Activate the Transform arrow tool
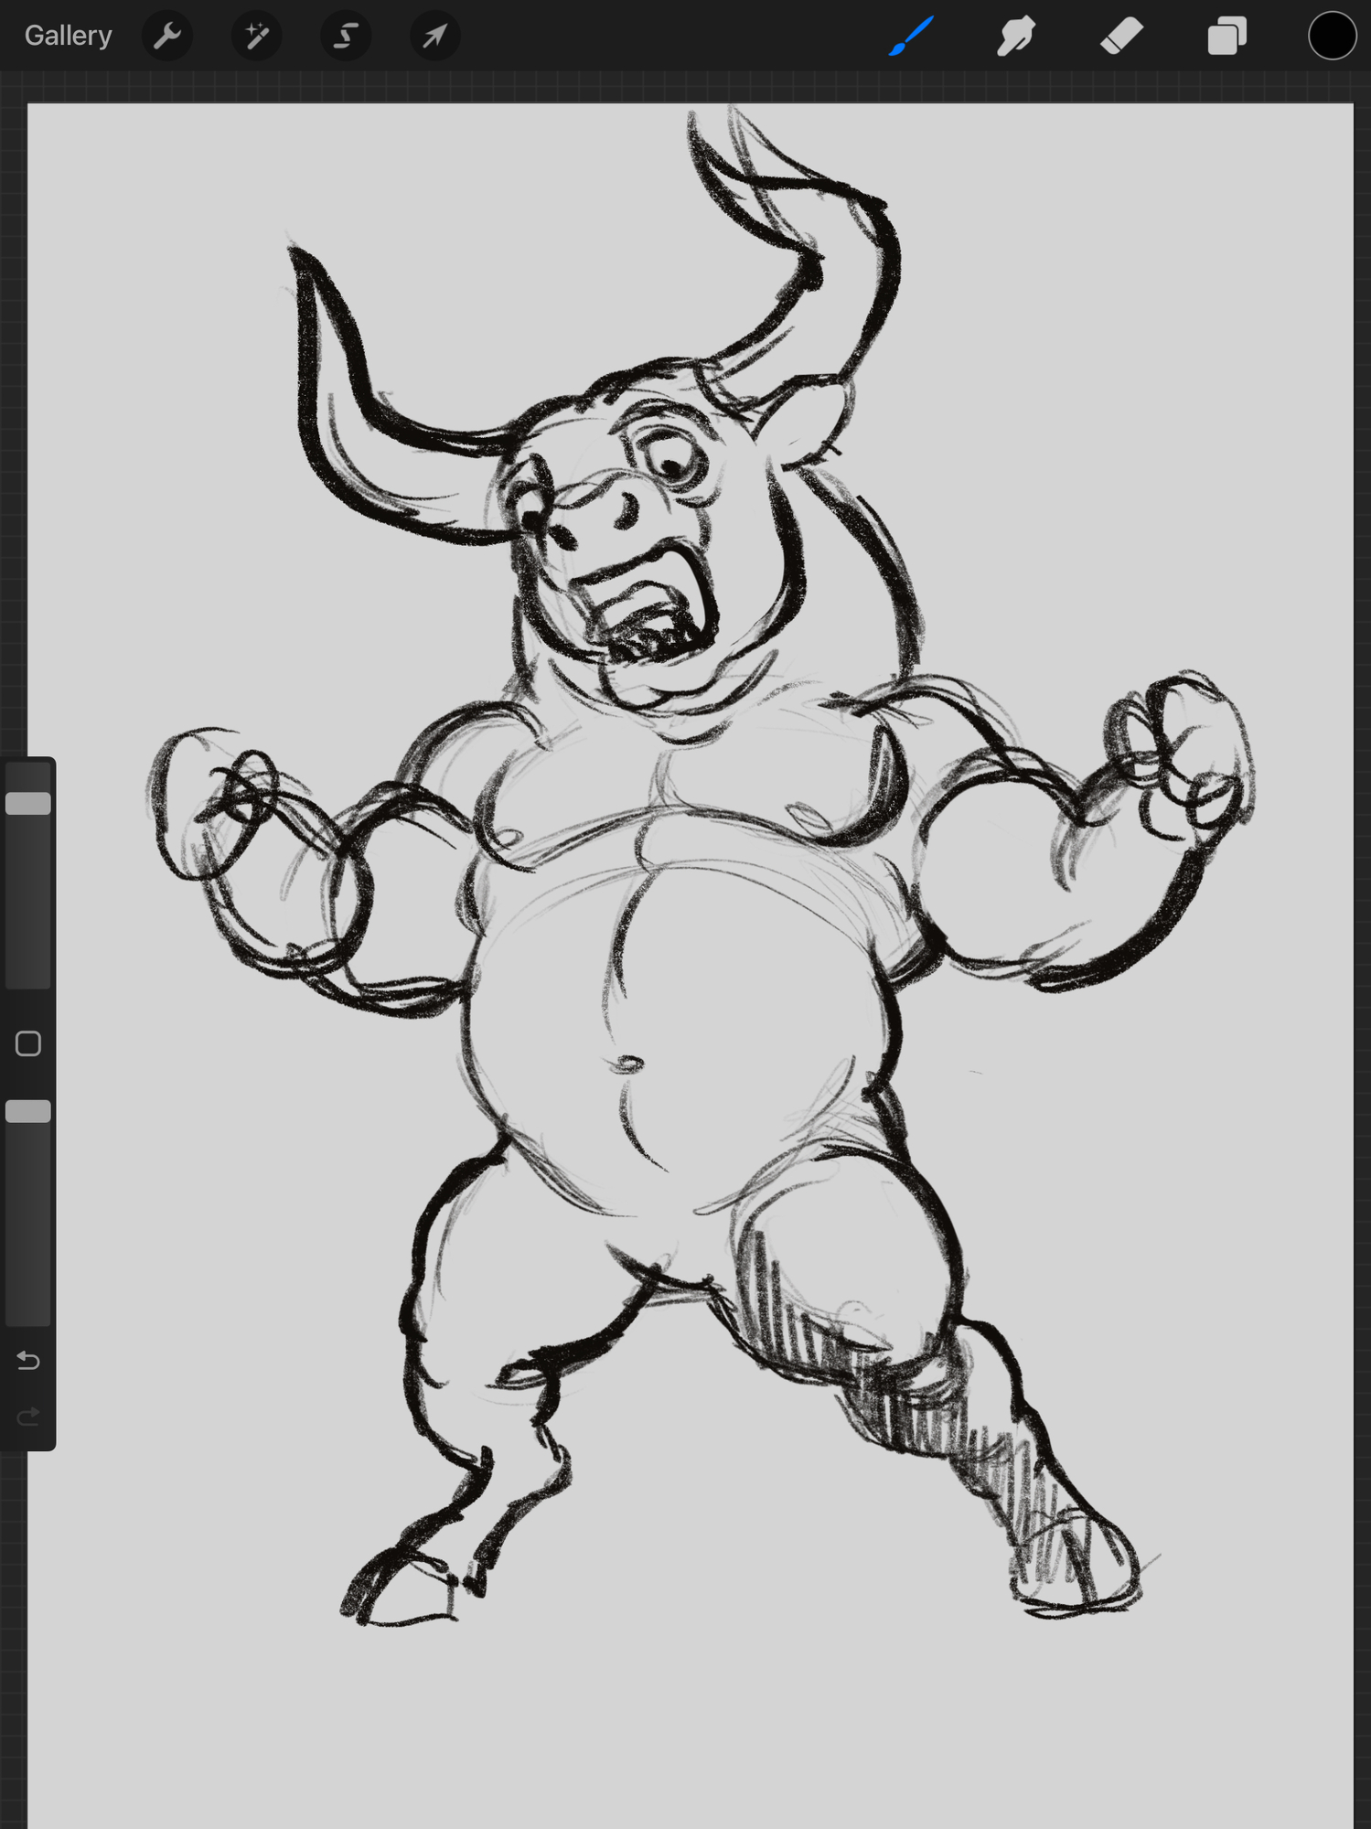Image resolution: width=1371 pixels, height=1829 pixels. [434, 36]
